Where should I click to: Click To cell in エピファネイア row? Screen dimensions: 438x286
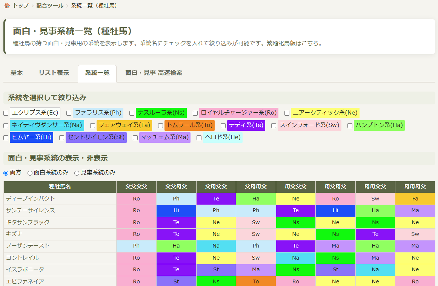click(x=256, y=281)
